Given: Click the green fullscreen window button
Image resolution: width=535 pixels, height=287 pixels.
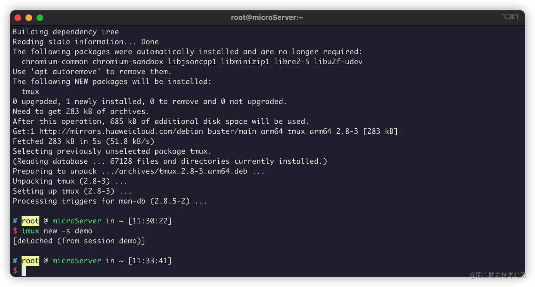Looking at the screenshot, I should [x=40, y=18].
